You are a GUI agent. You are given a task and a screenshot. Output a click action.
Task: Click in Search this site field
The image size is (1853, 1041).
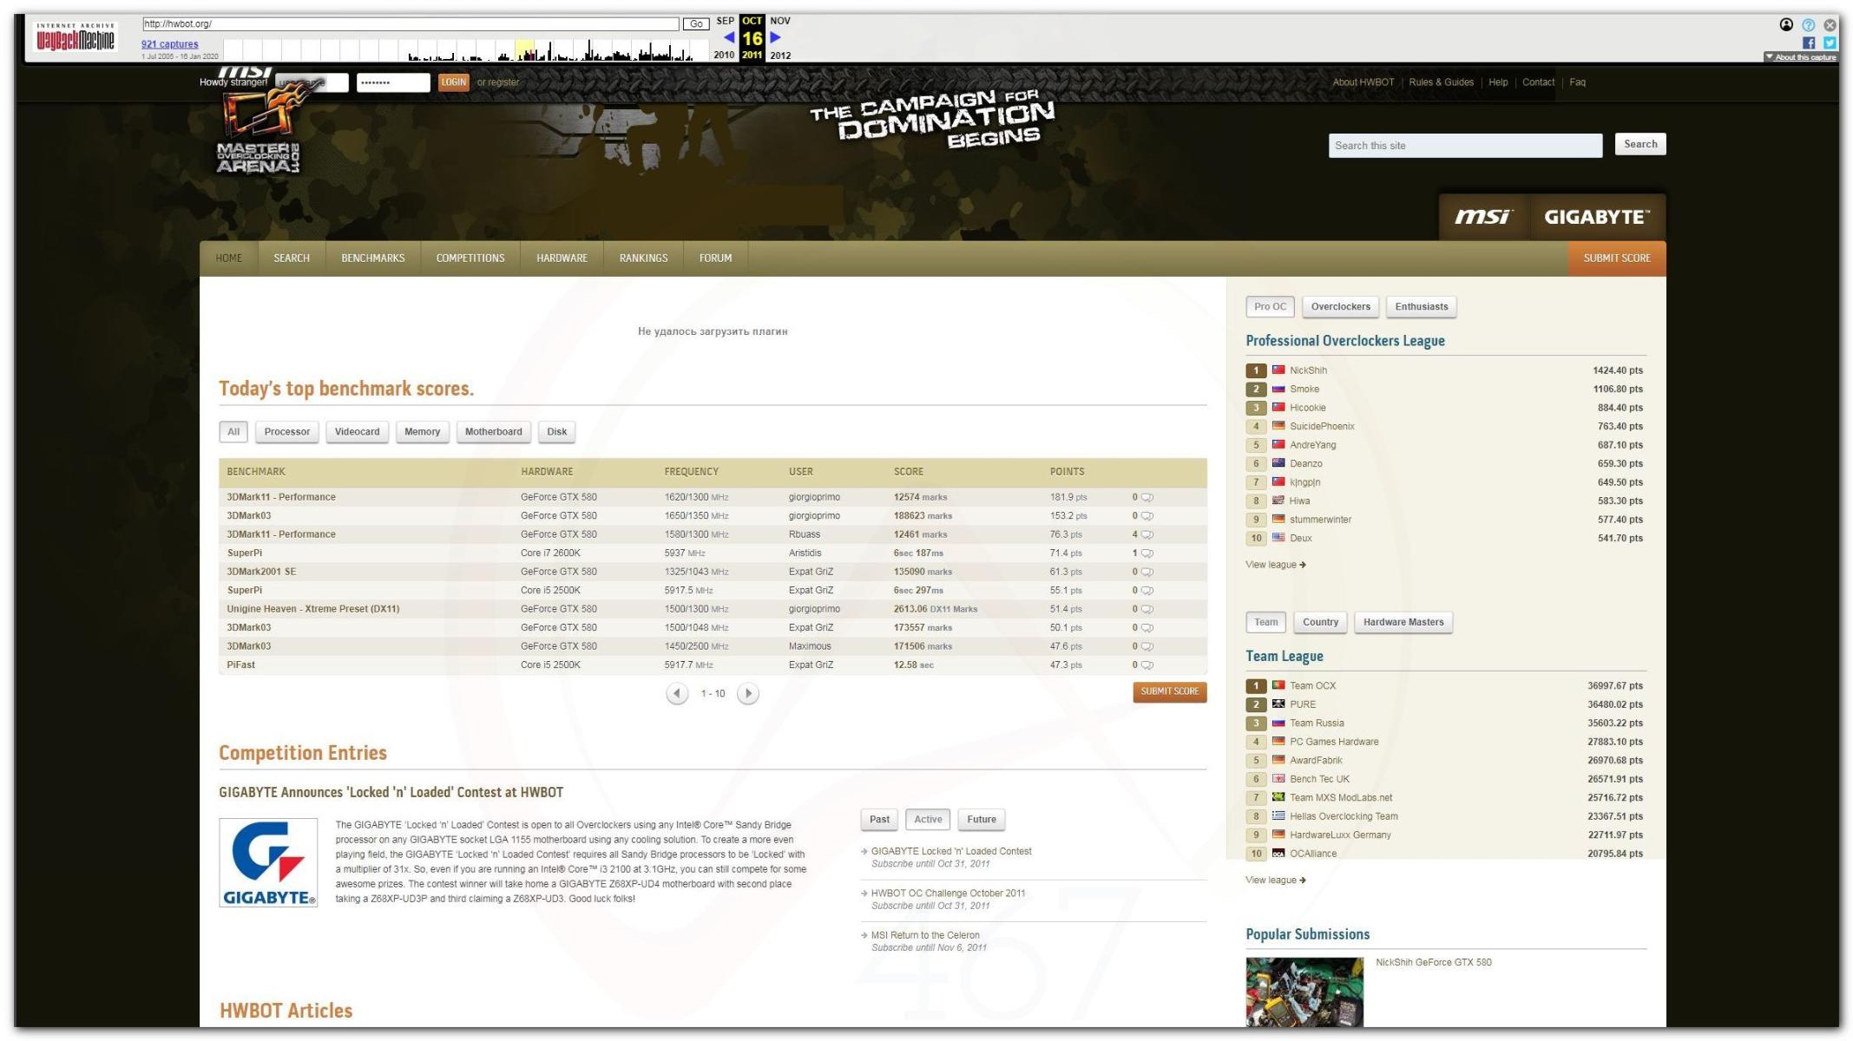coord(1464,146)
